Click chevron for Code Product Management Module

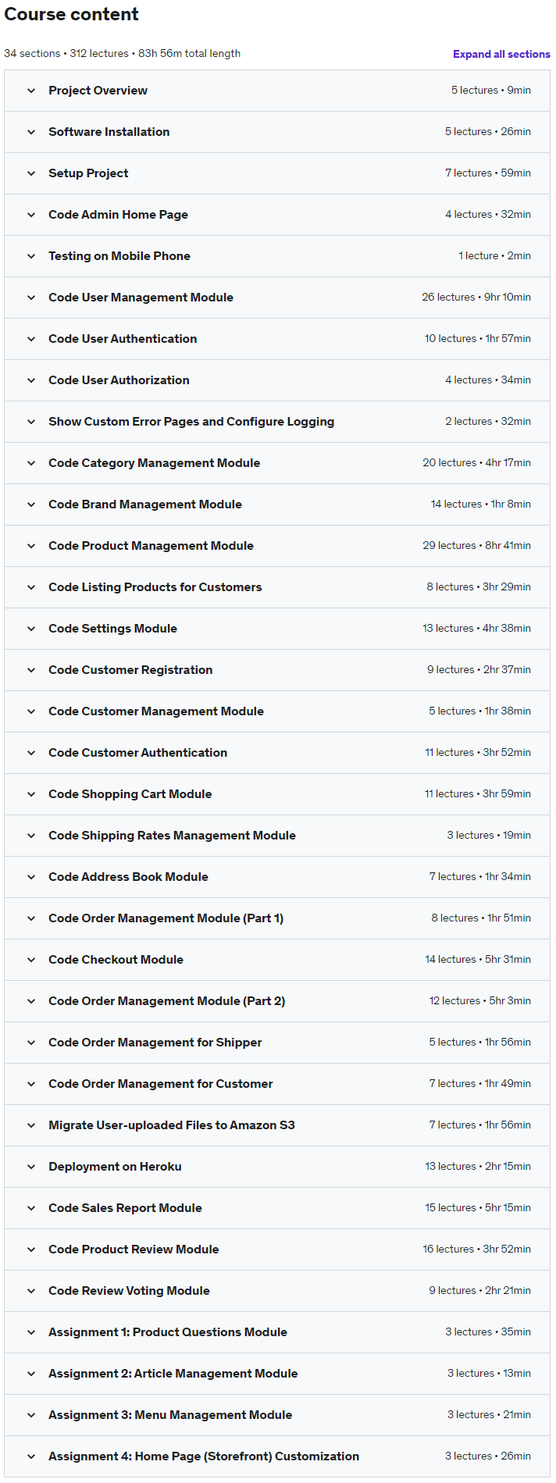pyautogui.click(x=31, y=546)
